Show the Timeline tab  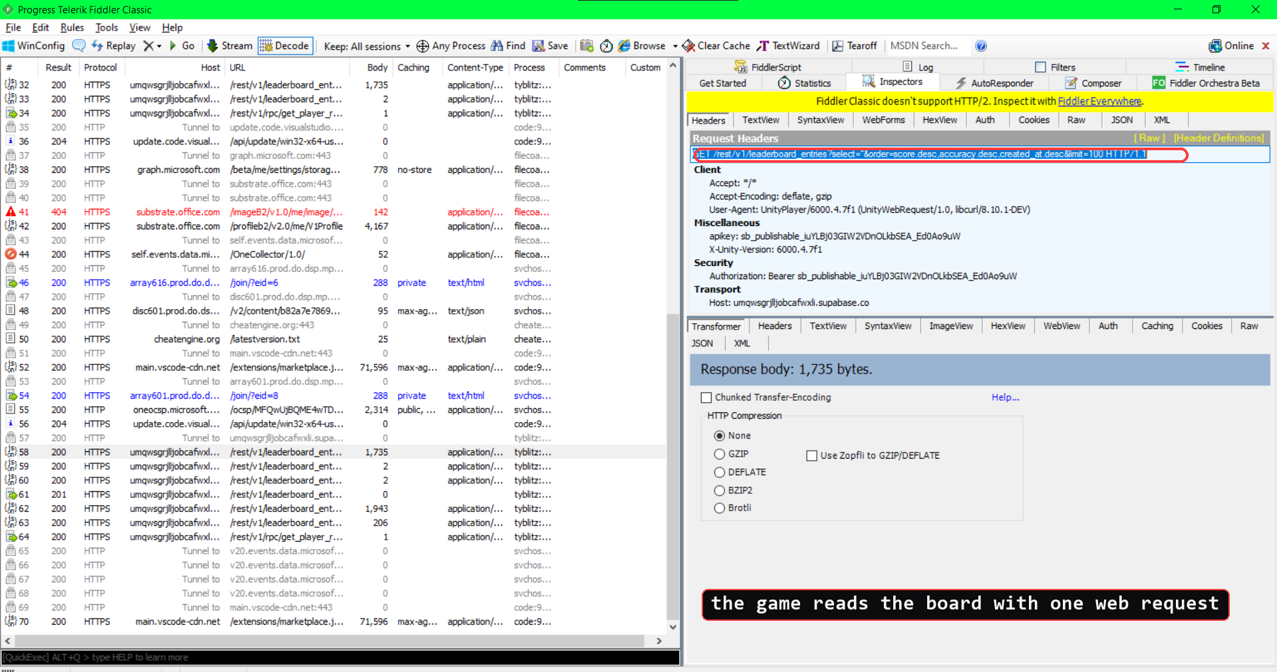point(1200,67)
